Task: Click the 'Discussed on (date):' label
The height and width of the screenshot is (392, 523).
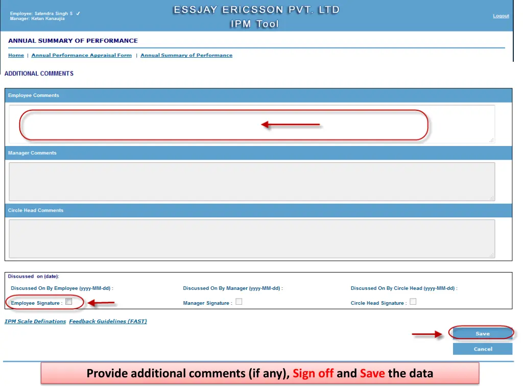Action: click(33, 276)
